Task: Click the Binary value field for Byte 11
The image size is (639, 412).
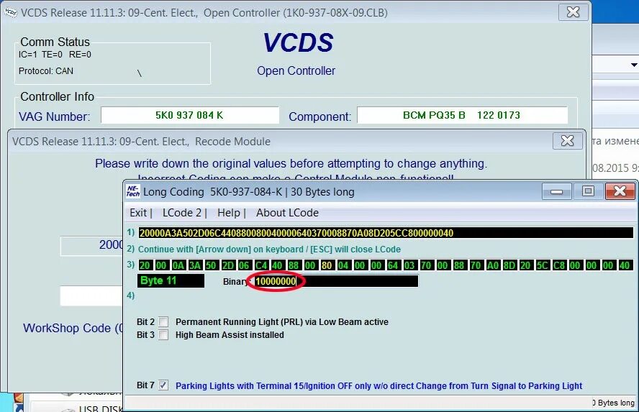Action: click(x=336, y=281)
